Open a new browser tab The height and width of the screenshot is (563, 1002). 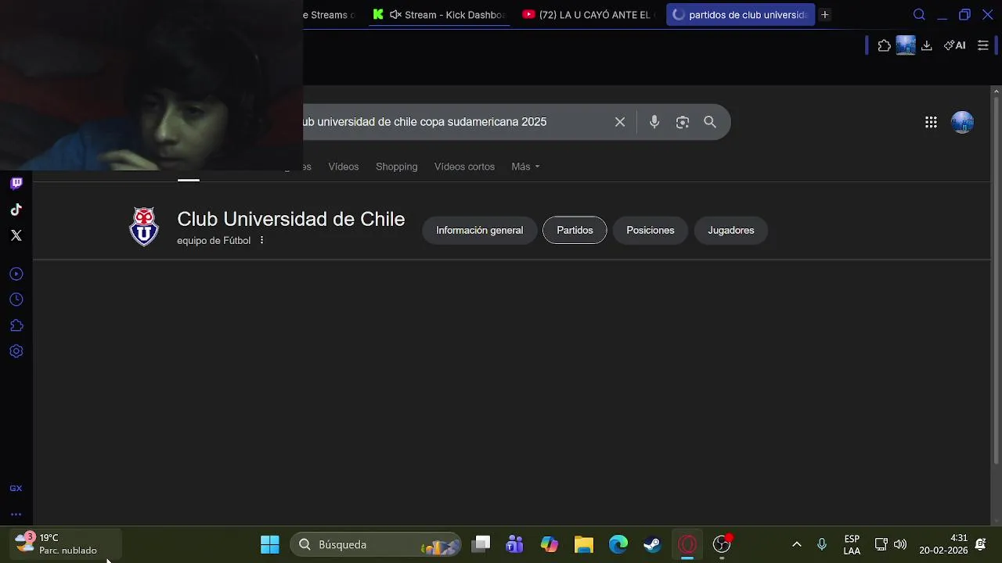pos(824,15)
